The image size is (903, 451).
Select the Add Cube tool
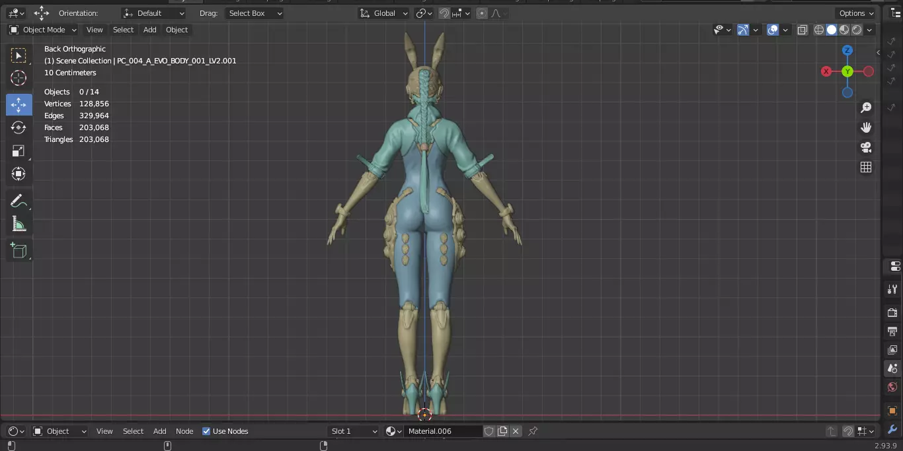19,250
